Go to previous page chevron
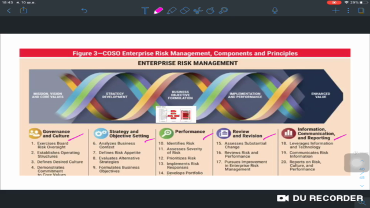This screenshot has height=208, width=370. (x=362, y=161)
